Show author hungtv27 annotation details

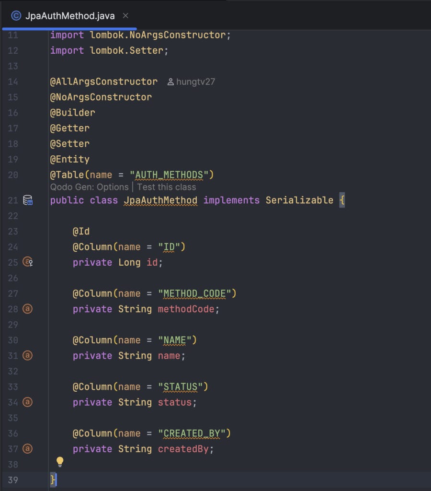191,82
